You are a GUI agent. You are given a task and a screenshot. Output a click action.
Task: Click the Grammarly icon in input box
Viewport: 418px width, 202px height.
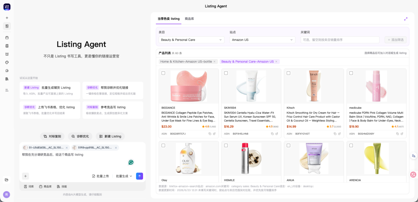[131, 162]
